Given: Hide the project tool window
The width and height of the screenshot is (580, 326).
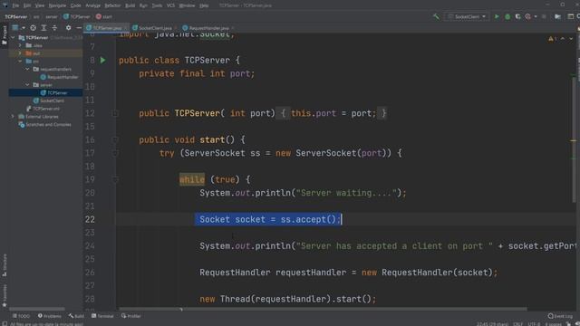Looking at the screenshot, I should tap(79, 28).
